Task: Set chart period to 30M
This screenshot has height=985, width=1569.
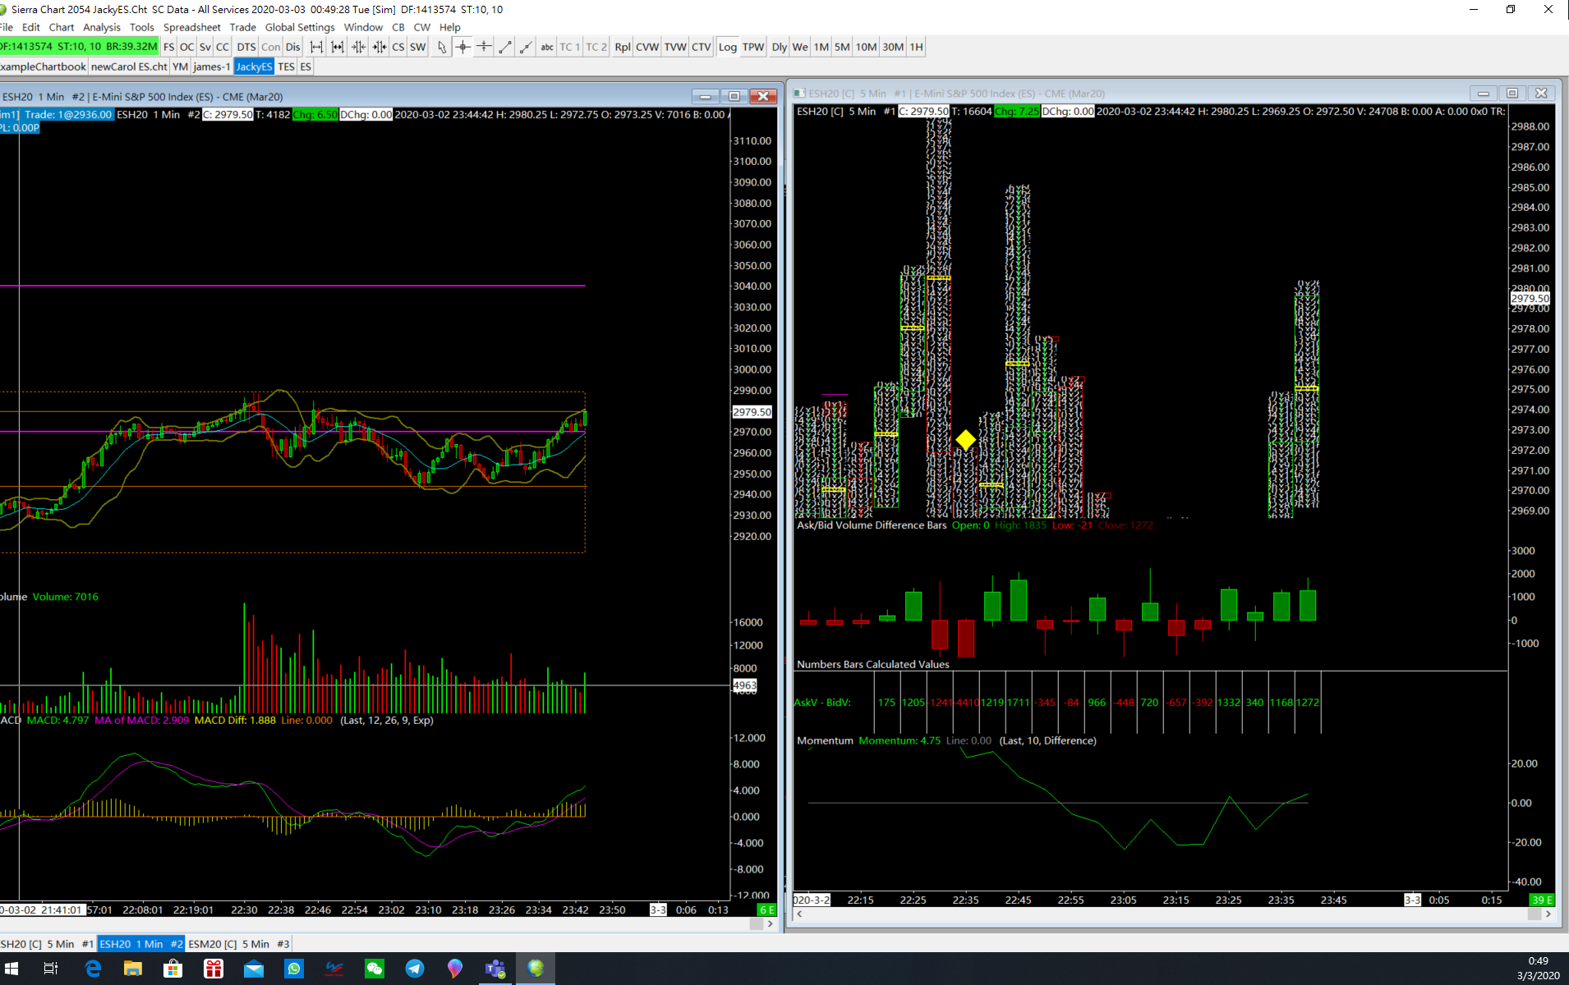Action: tap(894, 47)
